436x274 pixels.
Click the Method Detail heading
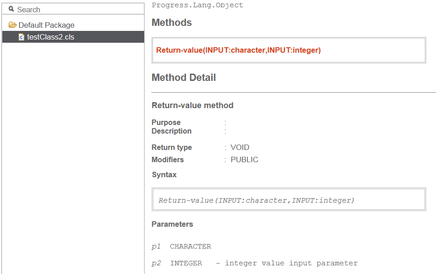tap(184, 78)
